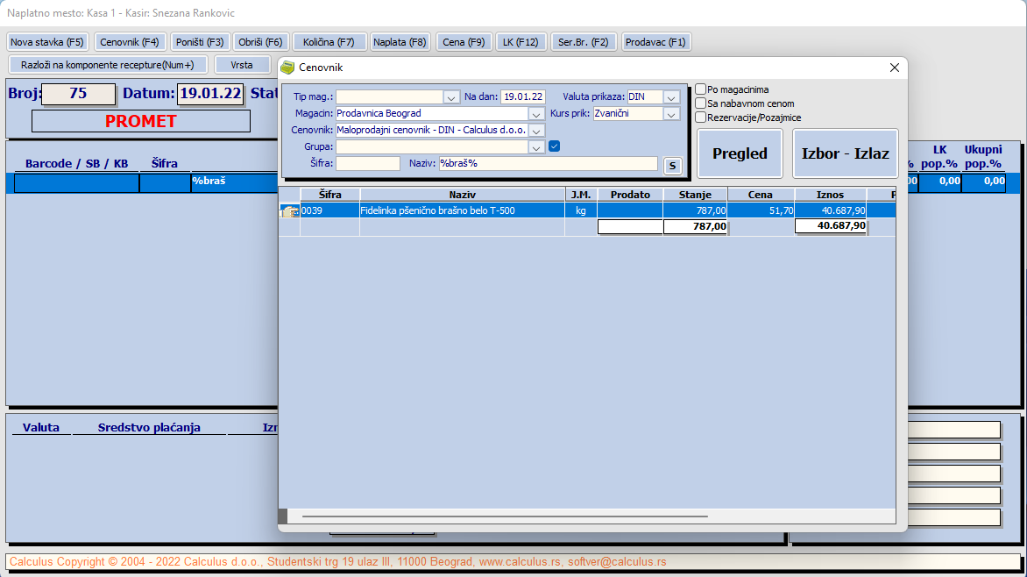Viewport: 1027px width, 577px height.
Task: Expand the Magacin dropdown list
Action: tap(535, 114)
